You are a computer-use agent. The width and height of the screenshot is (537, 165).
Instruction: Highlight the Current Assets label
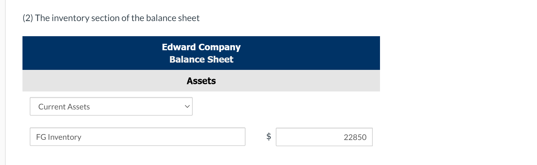click(x=64, y=106)
